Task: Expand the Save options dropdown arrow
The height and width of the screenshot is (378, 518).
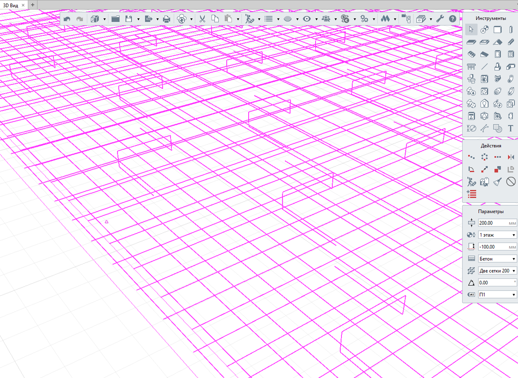Action: click(x=138, y=19)
